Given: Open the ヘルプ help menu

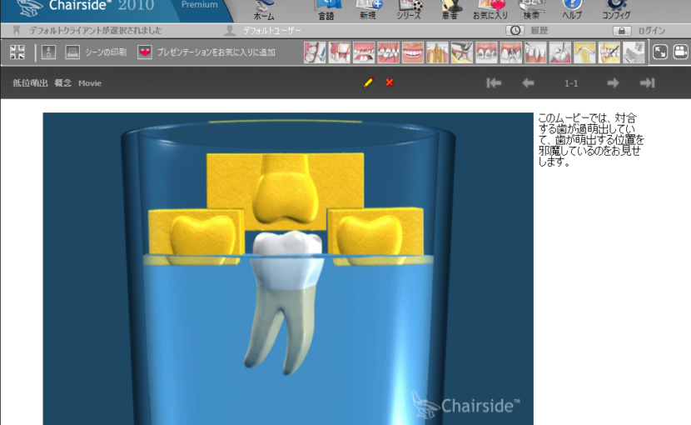Looking at the screenshot, I should (572, 11).
